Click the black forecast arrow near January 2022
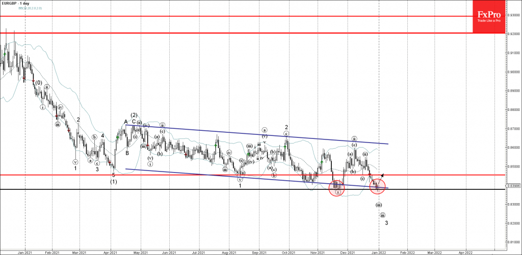This screenshot has width=522, height=255. click(381, 176)
